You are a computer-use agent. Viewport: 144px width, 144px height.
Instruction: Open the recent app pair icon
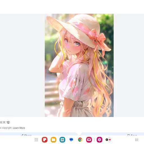(108, 140)
